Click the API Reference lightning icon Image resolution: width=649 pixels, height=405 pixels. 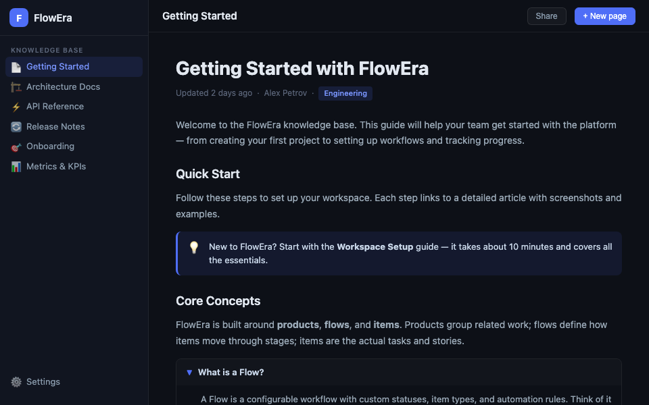16,107
